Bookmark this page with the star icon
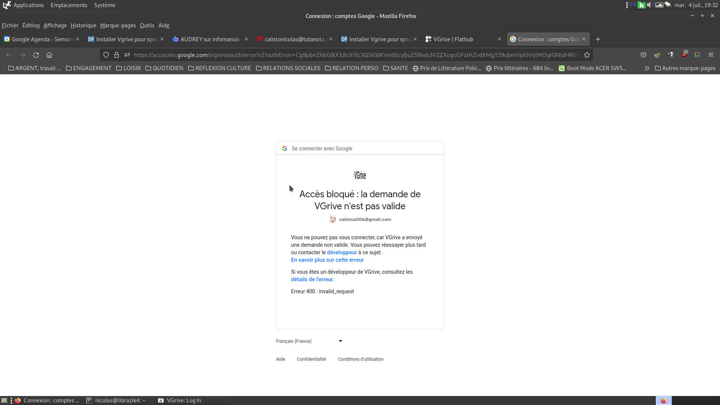 (x=587, y=55)
